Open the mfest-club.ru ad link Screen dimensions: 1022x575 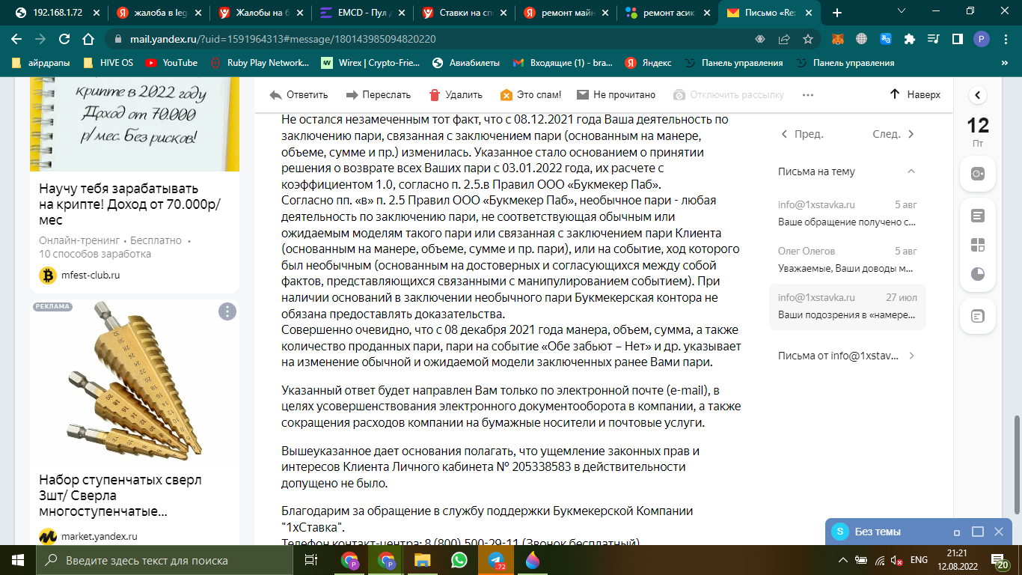91,275
